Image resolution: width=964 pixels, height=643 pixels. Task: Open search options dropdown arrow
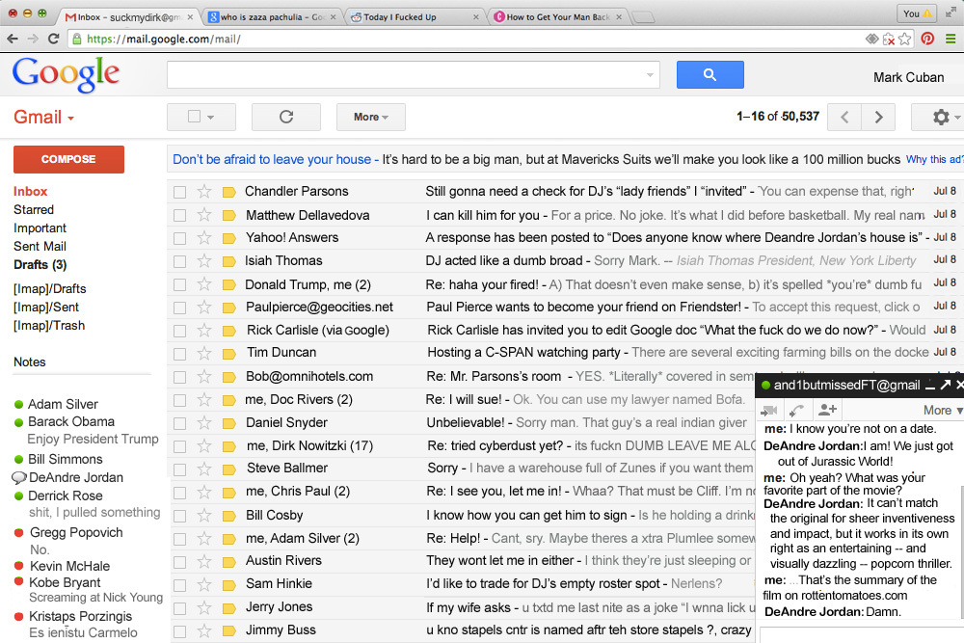pos(650,75)
